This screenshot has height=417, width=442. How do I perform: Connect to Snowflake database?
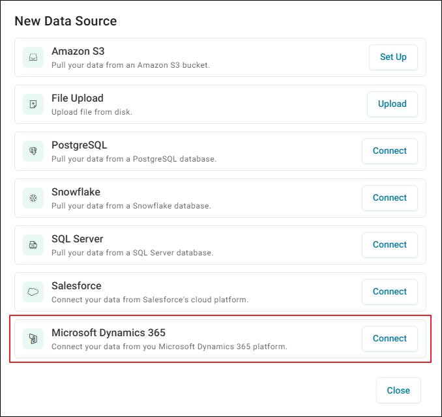(390, 198)
